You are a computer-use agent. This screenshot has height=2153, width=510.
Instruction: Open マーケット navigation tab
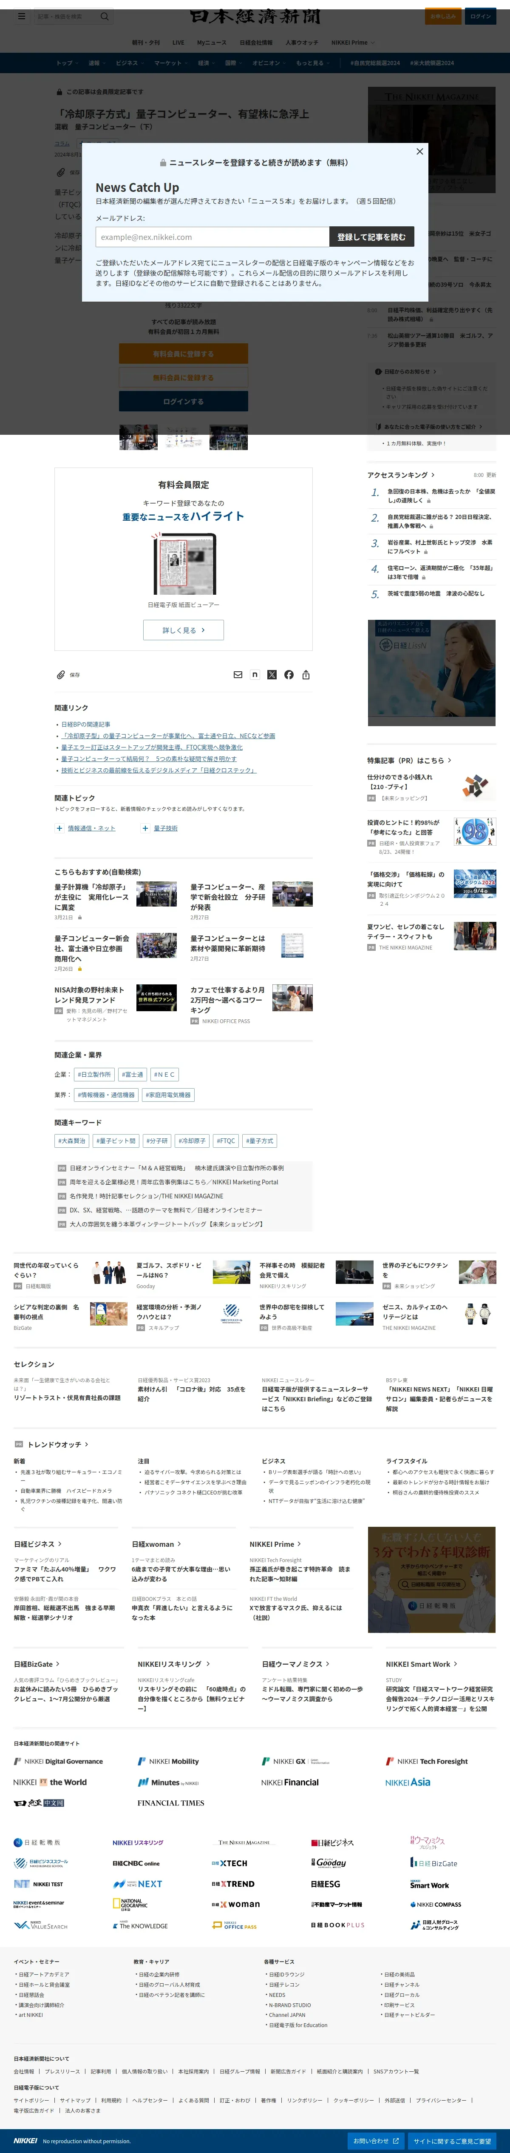170,63
